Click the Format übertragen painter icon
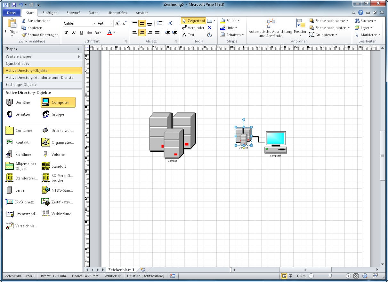The width and height of the screenshot is (388, 282). pos(24,35)
